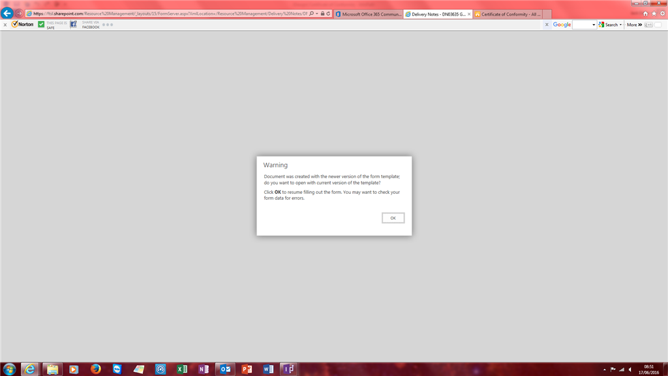Expand the Google search box dropdown
The width and height of the screenshot is (668, 376).
[594, 25]
